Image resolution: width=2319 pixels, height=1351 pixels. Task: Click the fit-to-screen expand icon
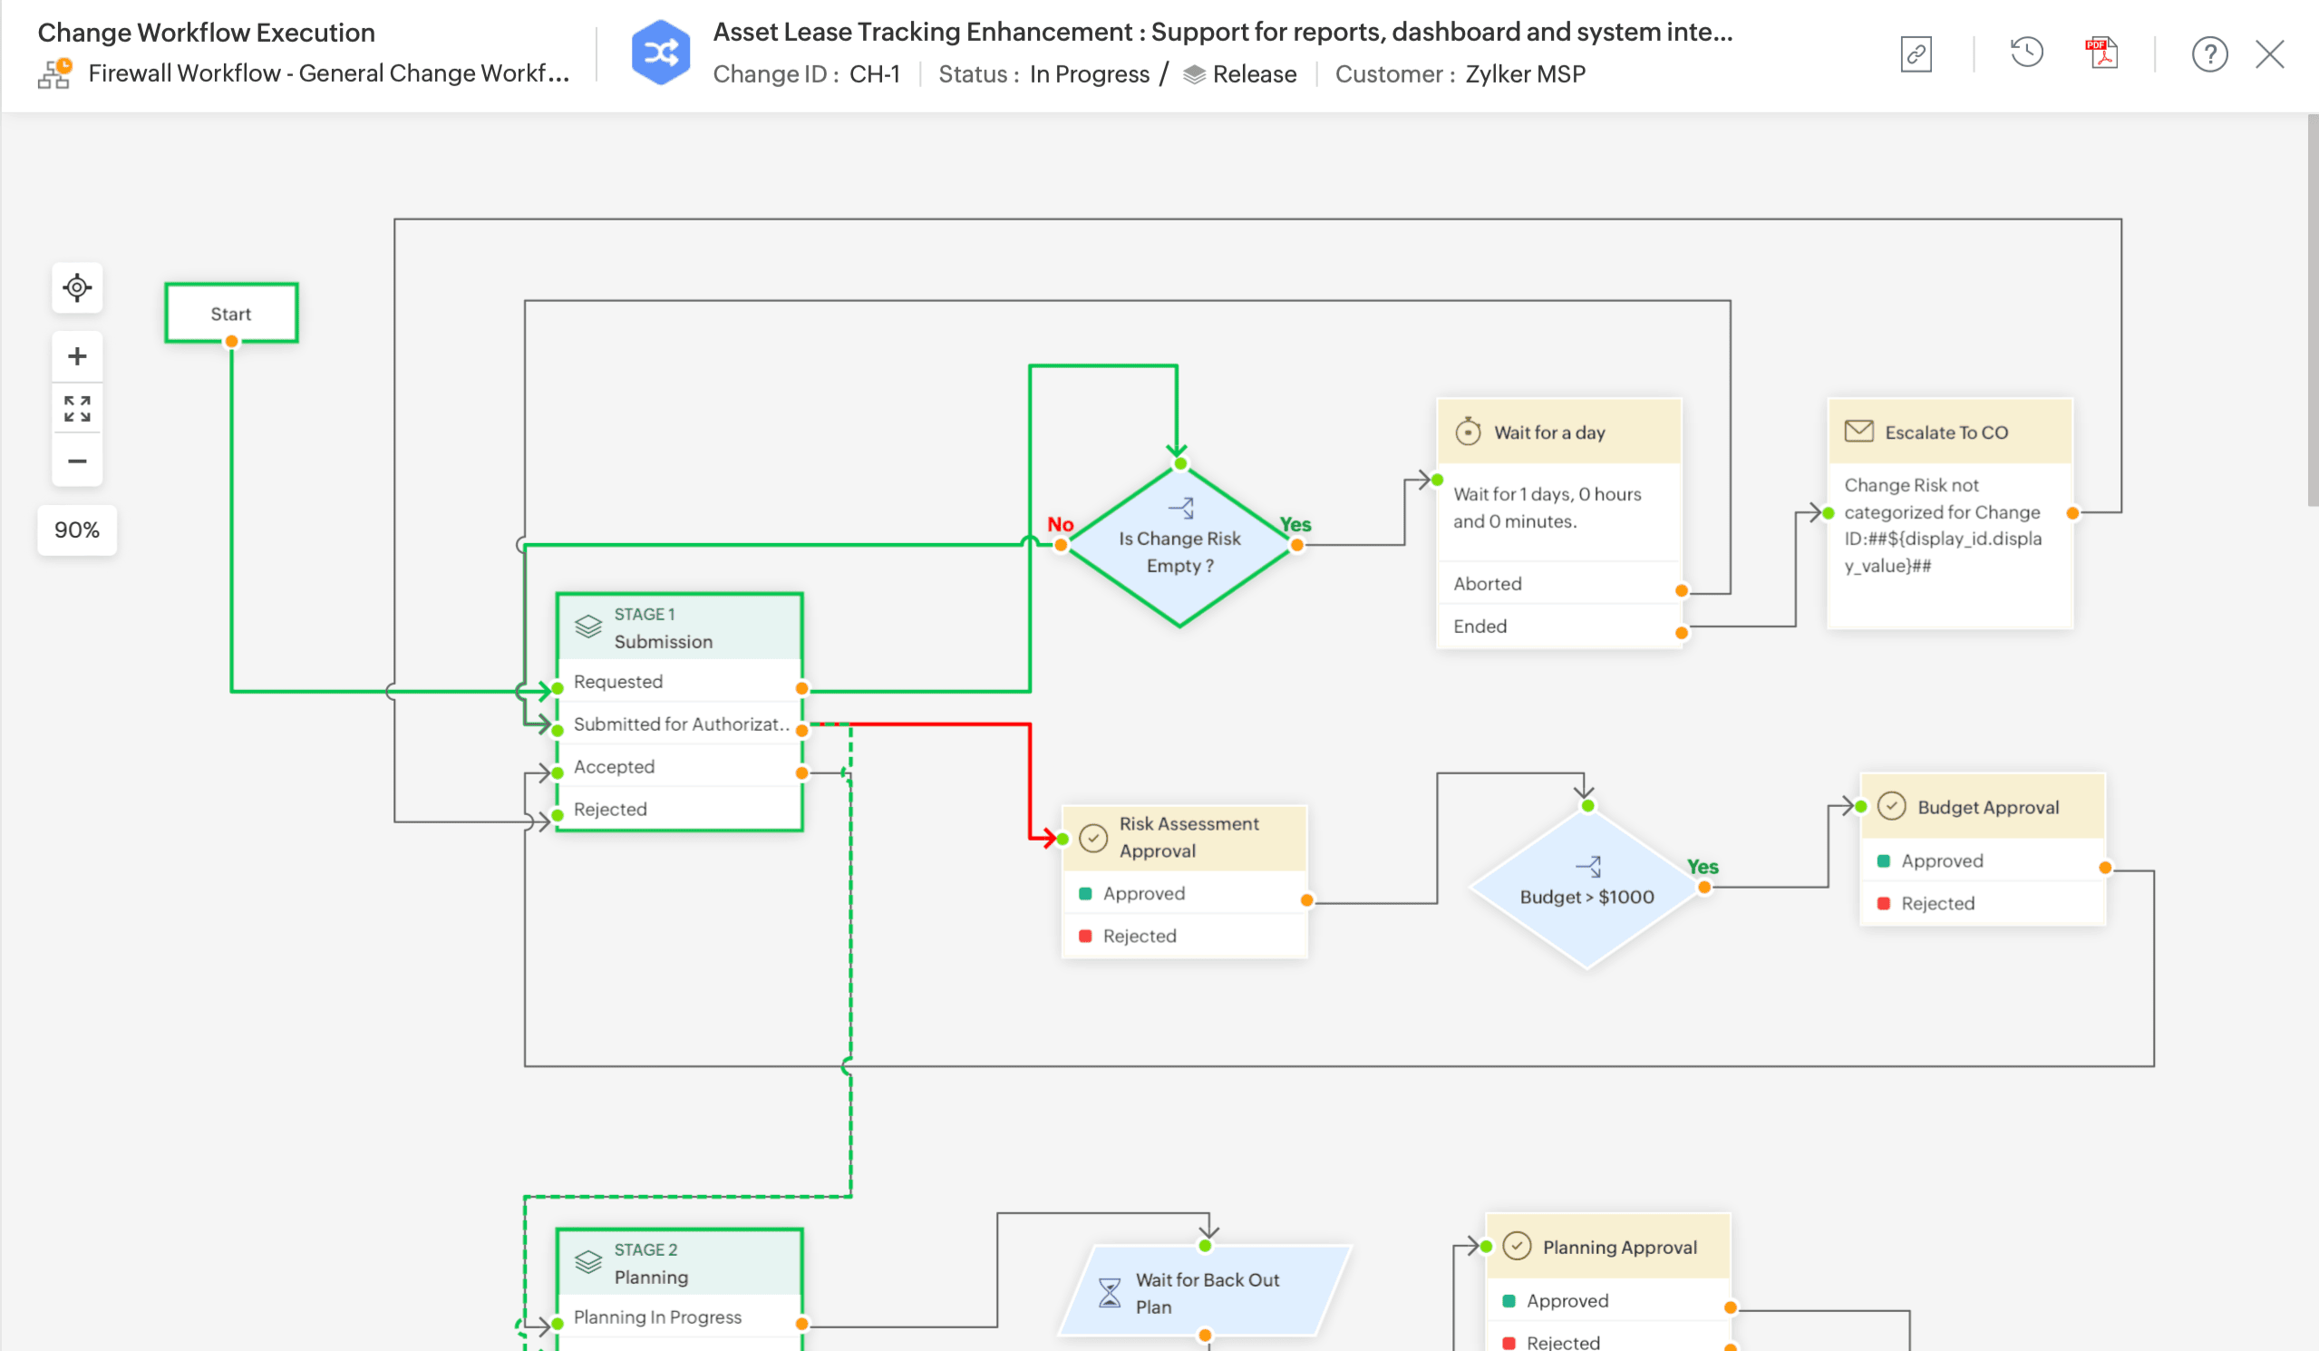pos(77,408)
